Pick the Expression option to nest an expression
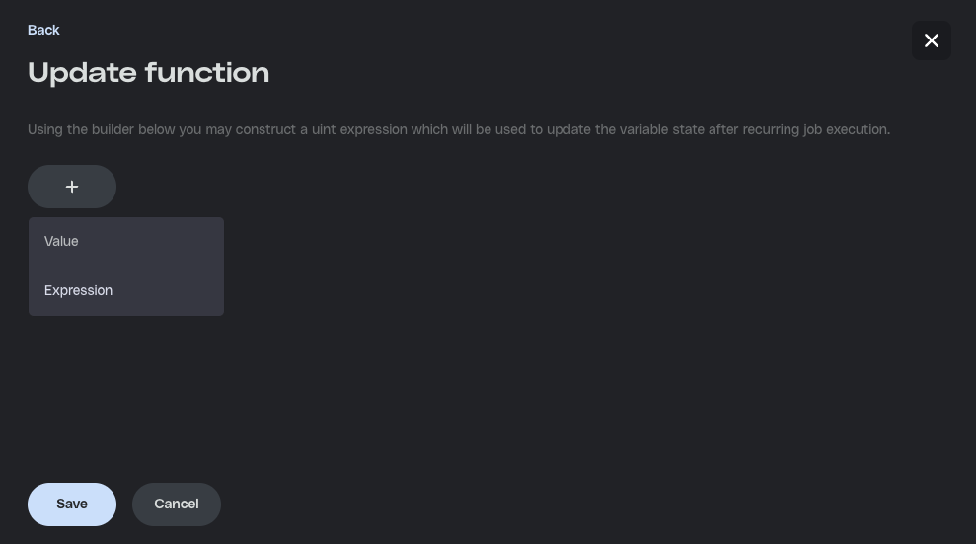Image resolution: width=976 pixels, height=544 pixels. (78, 290)
